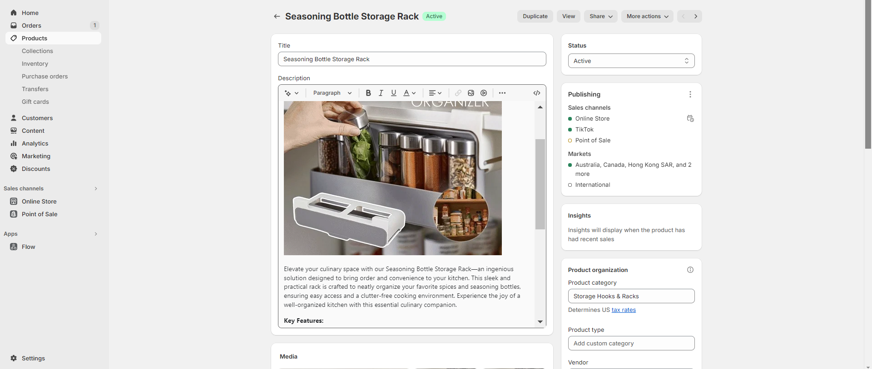872x369 pixels.
Task: Apply underline formatting in description toolbar
Action: point(394,93)
